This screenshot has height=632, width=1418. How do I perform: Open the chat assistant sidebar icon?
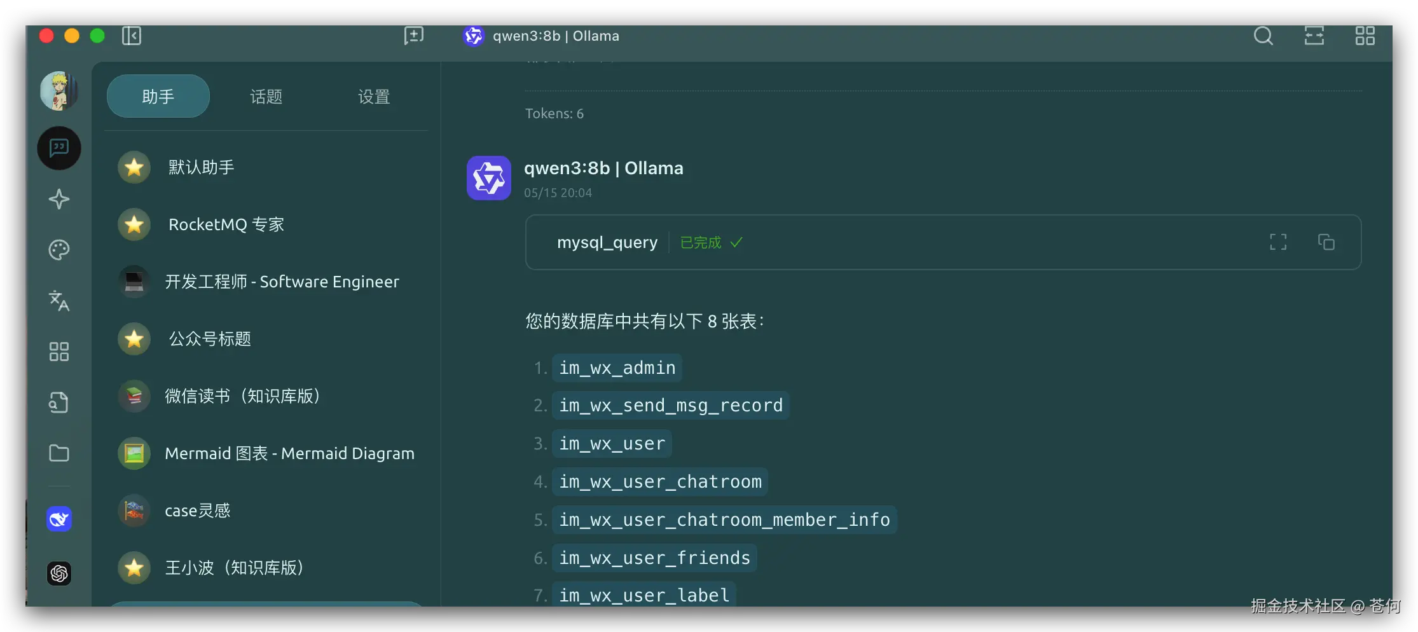(59, 148)
